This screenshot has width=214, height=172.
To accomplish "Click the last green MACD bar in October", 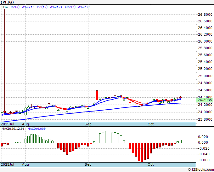I will click(x=181, y=141).
